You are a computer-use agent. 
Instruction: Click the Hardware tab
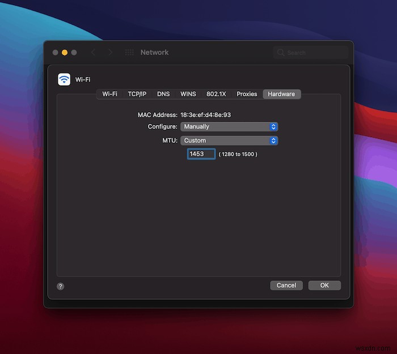[281, 94]
